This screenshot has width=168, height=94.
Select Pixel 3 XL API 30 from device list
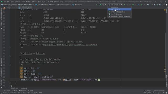point(119,9)
